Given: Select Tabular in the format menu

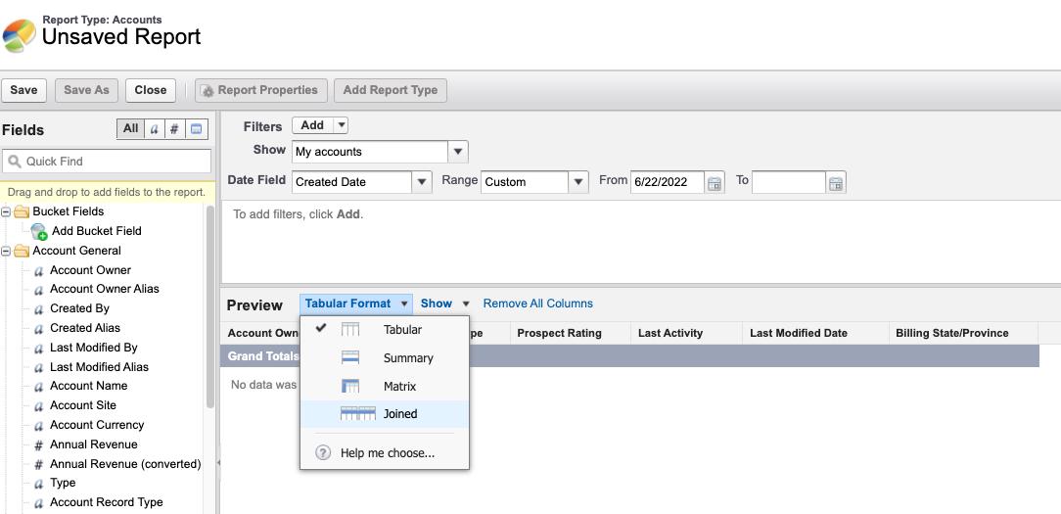Looking at the screenshot, I should click(x=402, y=330).
